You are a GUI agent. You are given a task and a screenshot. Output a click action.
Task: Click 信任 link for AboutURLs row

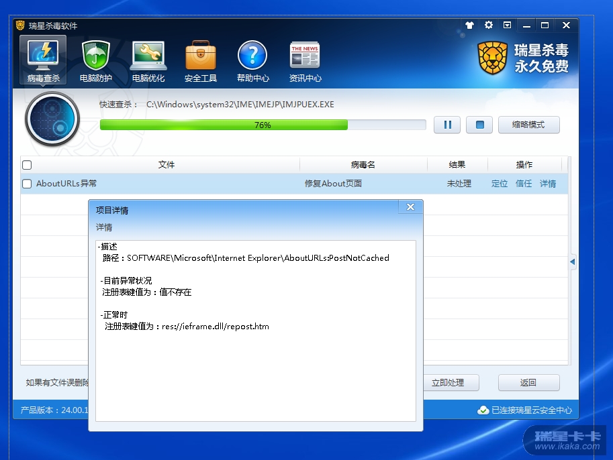[x=524, y=184]
